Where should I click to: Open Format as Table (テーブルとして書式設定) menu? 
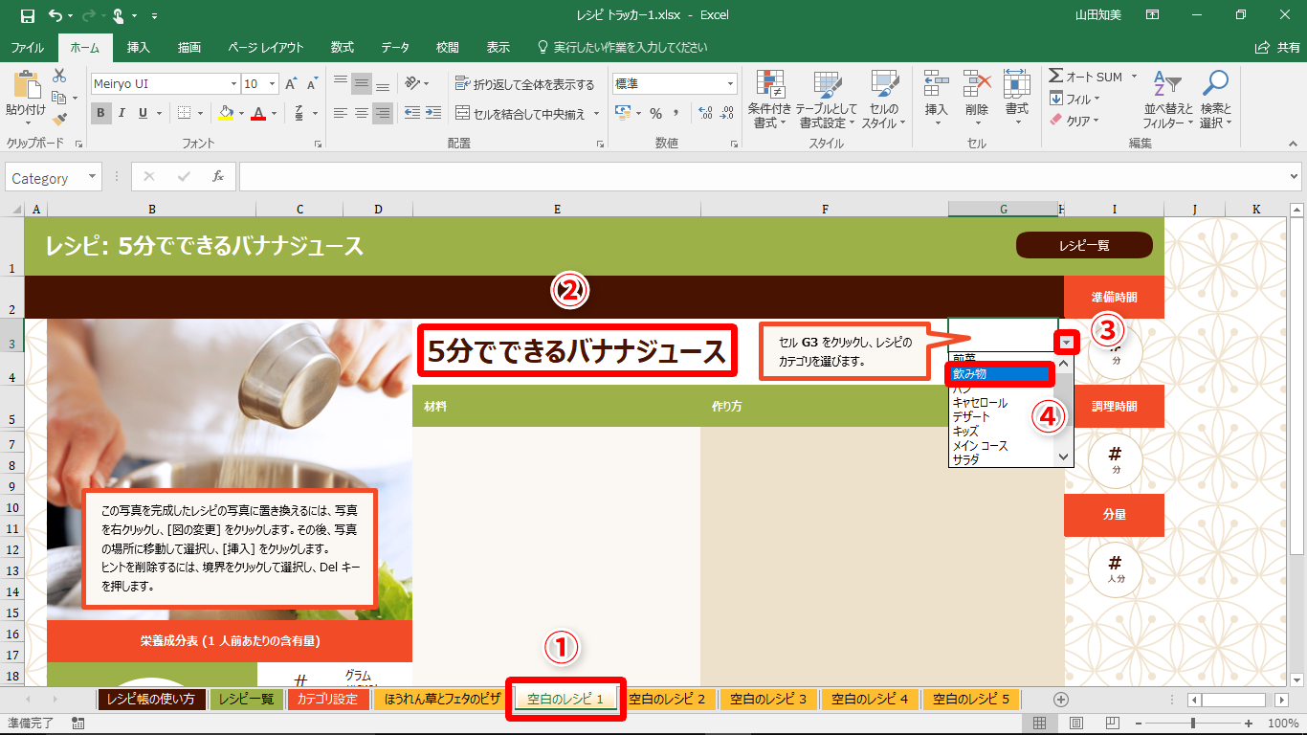827,99
